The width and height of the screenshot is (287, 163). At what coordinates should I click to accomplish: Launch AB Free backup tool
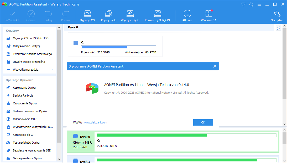point(187,16)
